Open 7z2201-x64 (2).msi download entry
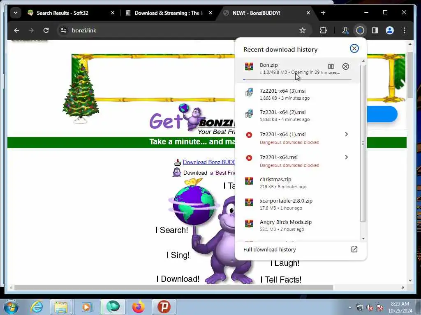 click(x=298, y=115)
